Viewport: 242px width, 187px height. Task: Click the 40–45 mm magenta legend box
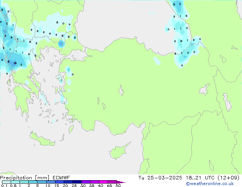[x=103, y=182]
